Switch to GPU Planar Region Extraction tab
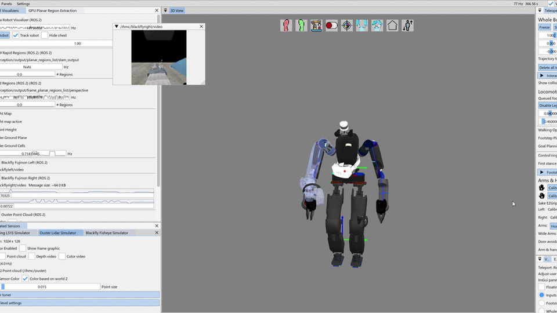 click(52, 10)
